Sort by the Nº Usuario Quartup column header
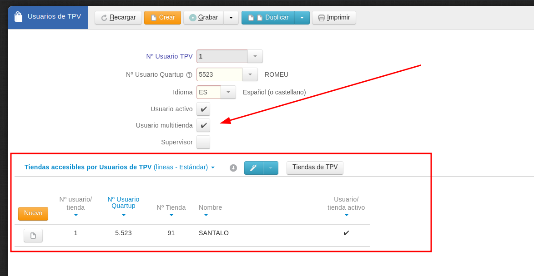The image size is (534, 276). [123, 202]
